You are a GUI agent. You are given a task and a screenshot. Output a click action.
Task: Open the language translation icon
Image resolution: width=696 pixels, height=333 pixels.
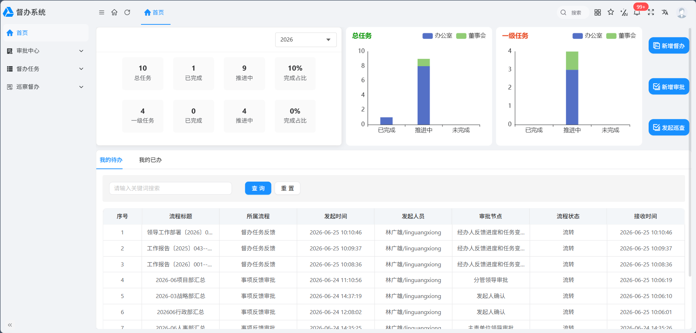point(665,12)
